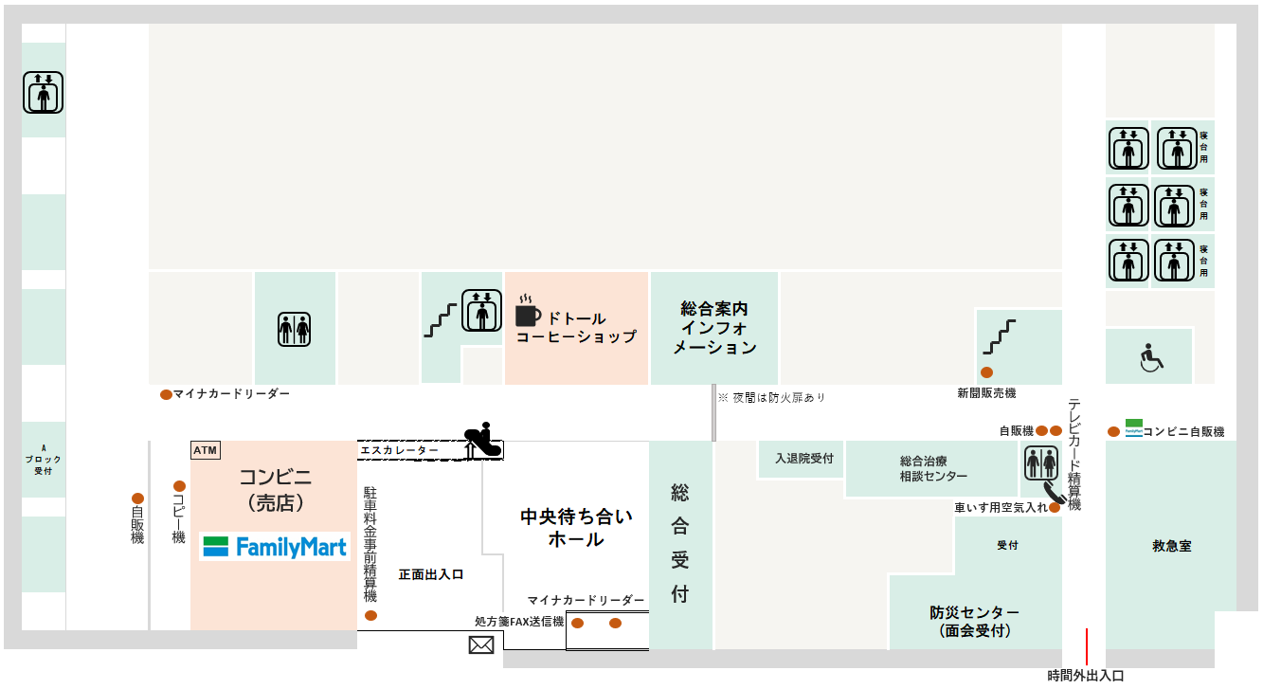Select the 中央待ち合いホール label
1263x689 pixels.
tap(576, 528)
